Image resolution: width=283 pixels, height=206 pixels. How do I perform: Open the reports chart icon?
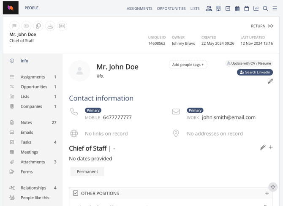pos(256,8)
